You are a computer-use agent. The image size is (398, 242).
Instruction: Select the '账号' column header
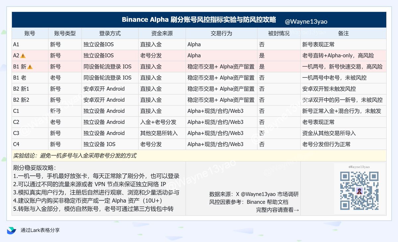click(x=30, y=33)
